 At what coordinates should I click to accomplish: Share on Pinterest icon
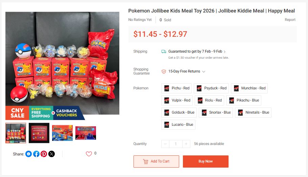(44, 154)
